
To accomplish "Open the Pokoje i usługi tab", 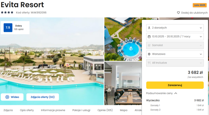I will (81, 110).
